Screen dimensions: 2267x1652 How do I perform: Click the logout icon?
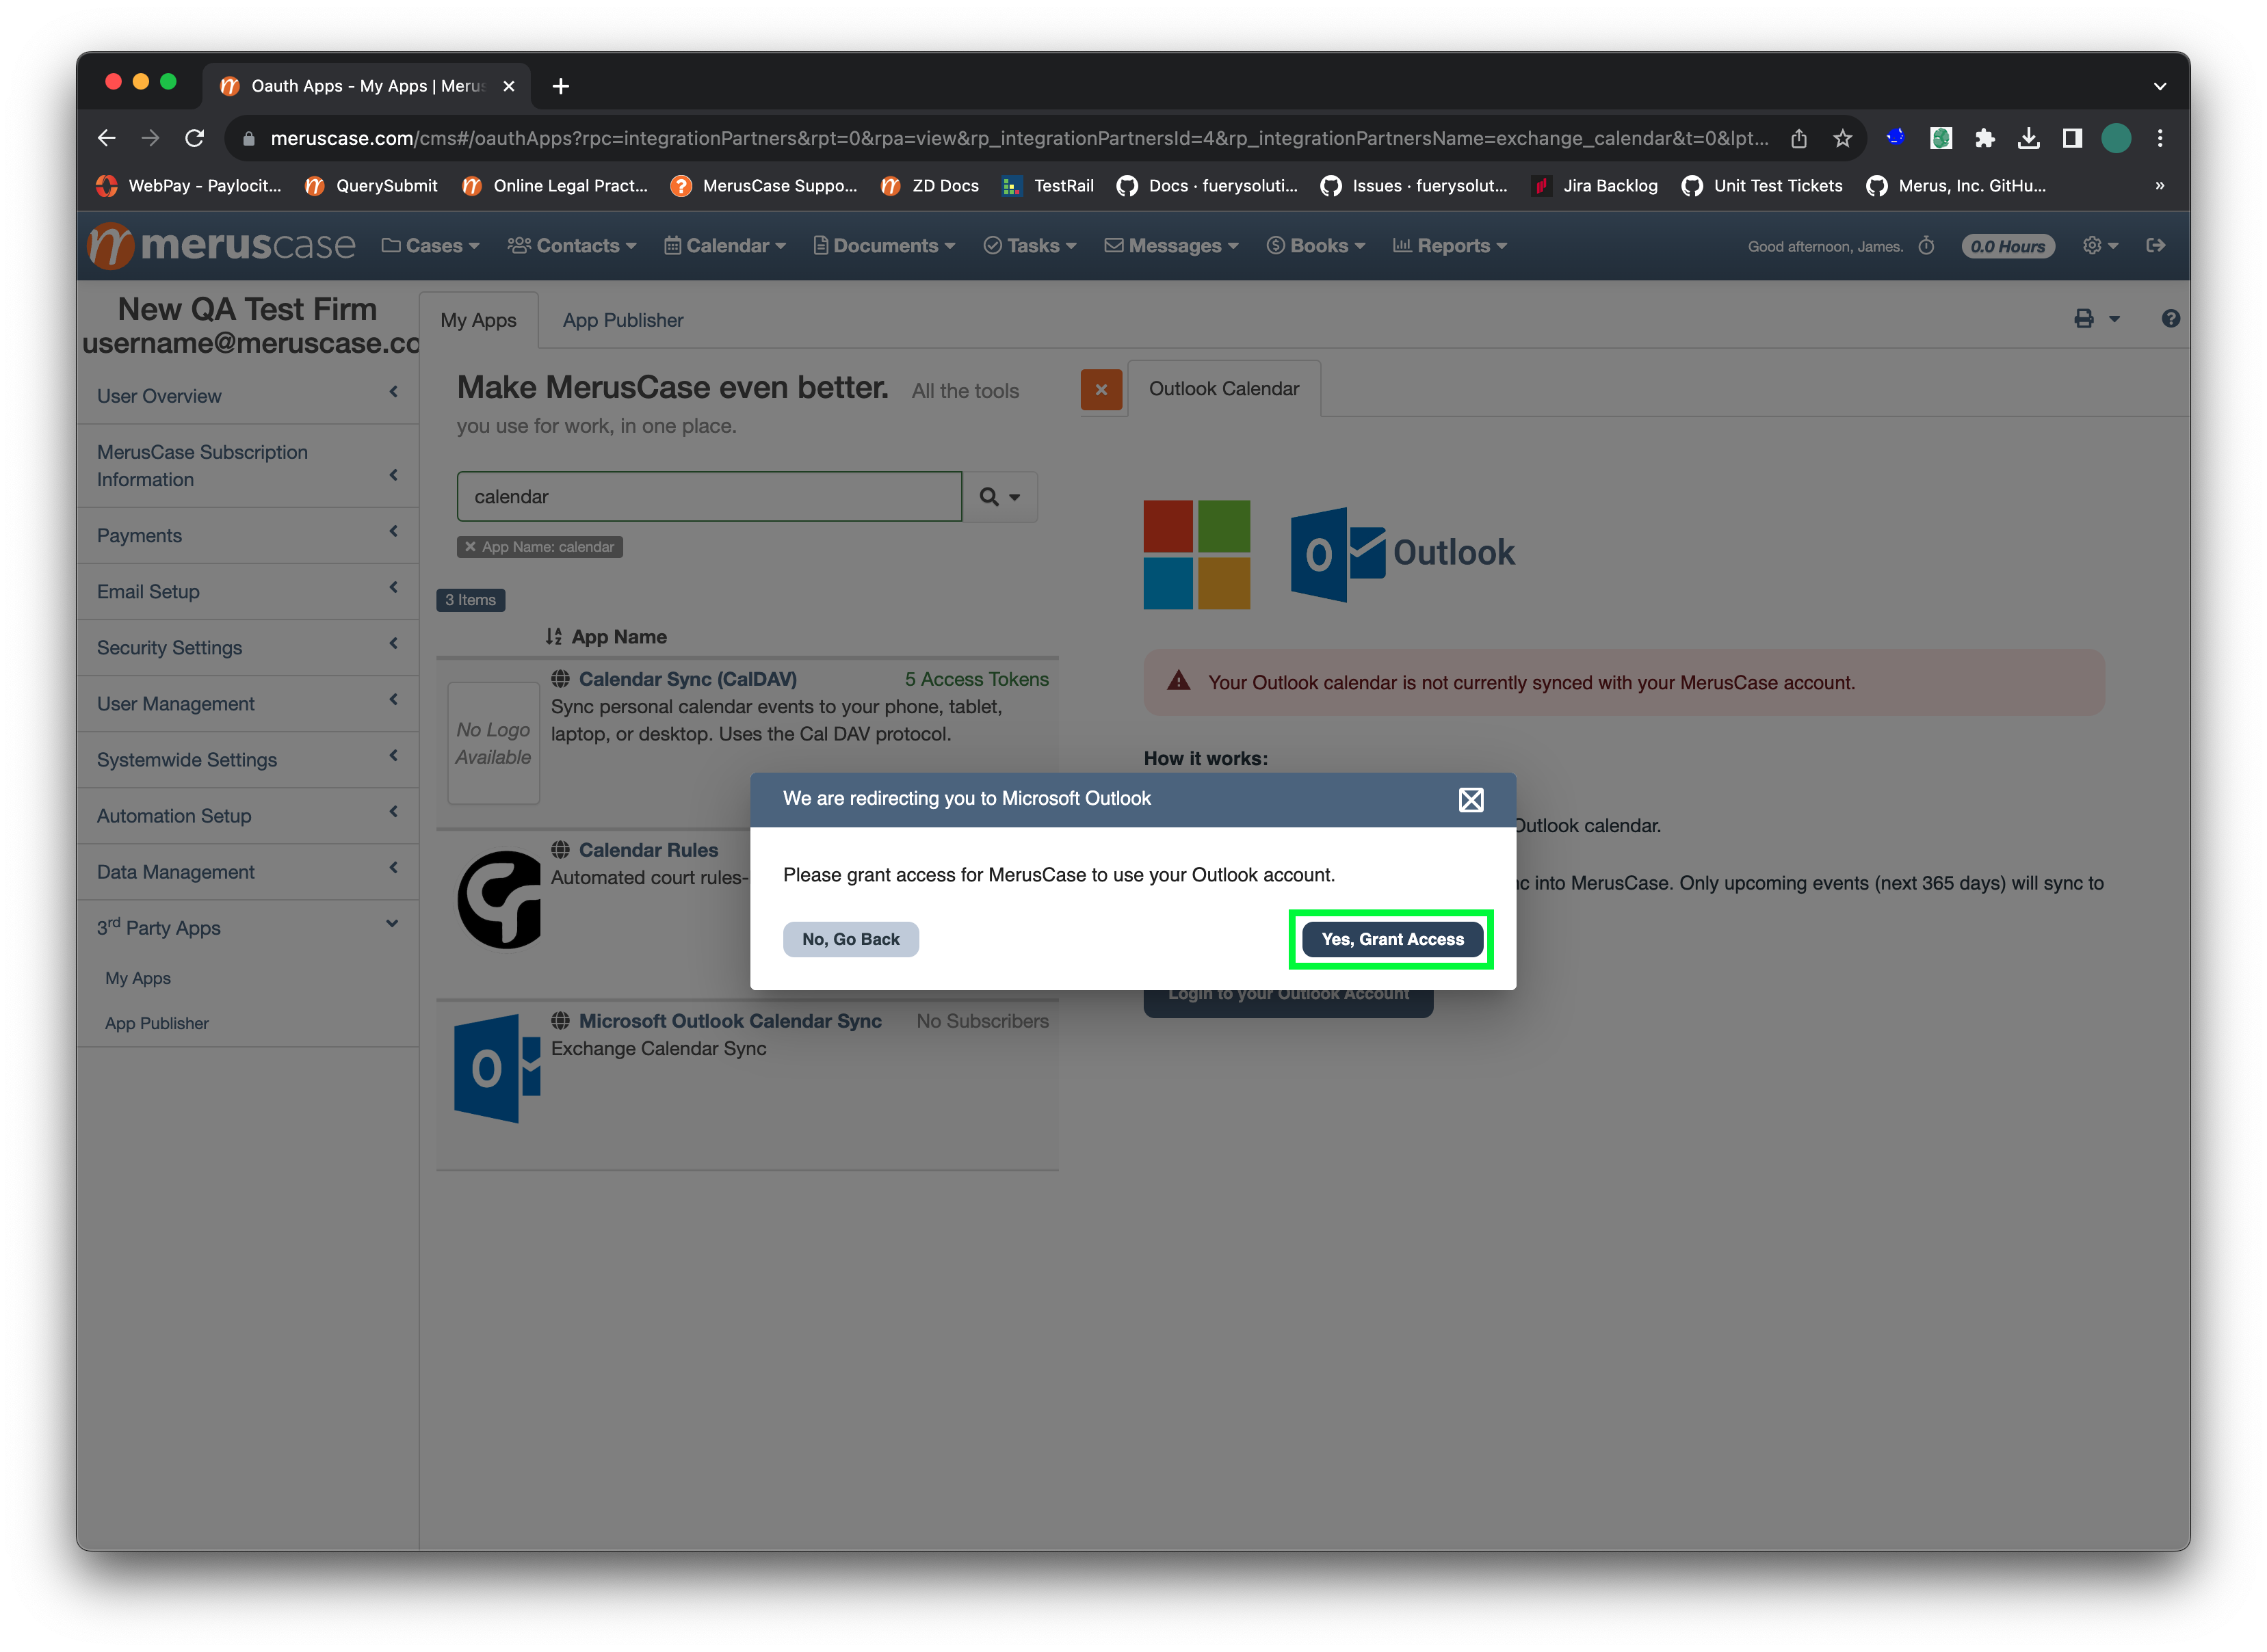click(x=2155, y=246)
